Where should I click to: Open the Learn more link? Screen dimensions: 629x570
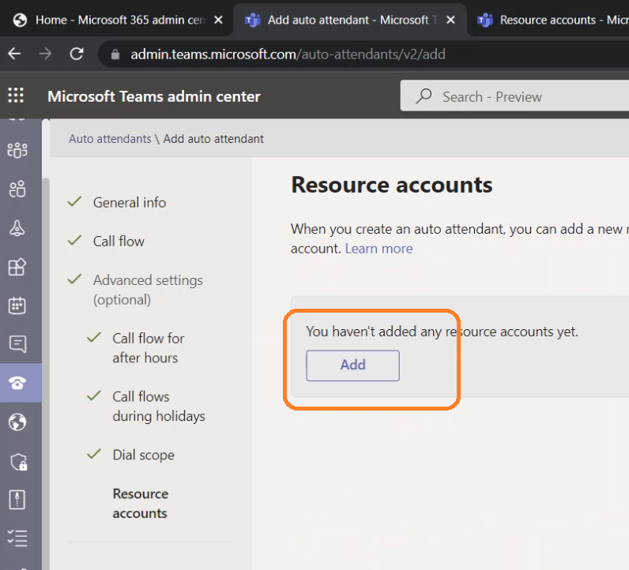pyautogui.click(x=379, y=248)
